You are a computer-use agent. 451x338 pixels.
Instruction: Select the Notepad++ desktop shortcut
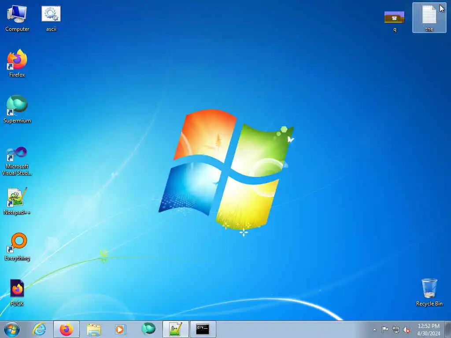[x=17, y=201]
